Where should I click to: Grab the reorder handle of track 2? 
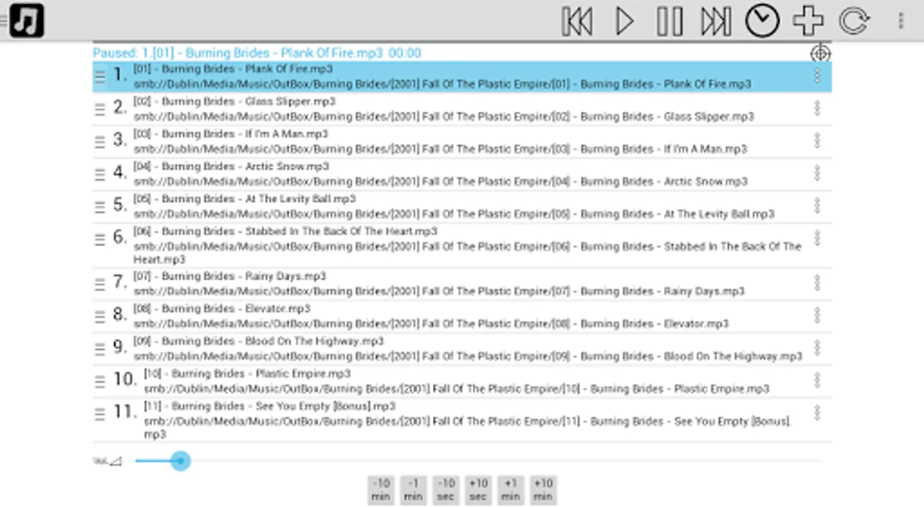(100, 109)
